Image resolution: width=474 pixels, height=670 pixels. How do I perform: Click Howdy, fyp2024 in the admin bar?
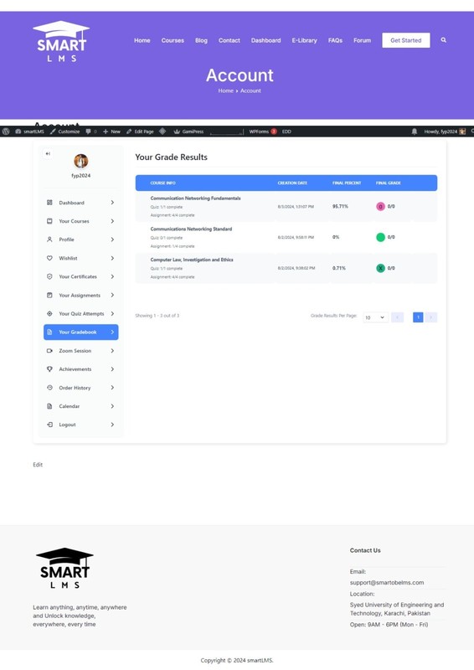[445, 131]
